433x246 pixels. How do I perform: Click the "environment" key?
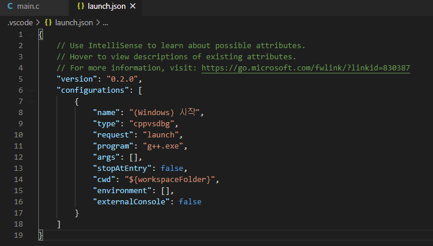(x=123, y=191)
